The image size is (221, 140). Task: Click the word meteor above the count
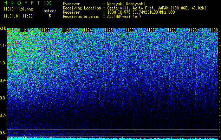pyautogui.click(x=50, y=11)
